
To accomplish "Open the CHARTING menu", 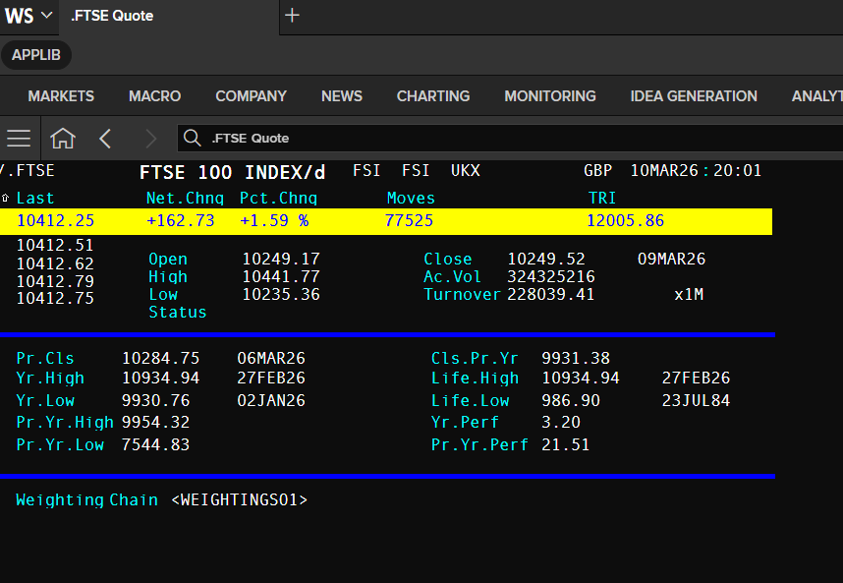I will (x=433, y=95).
